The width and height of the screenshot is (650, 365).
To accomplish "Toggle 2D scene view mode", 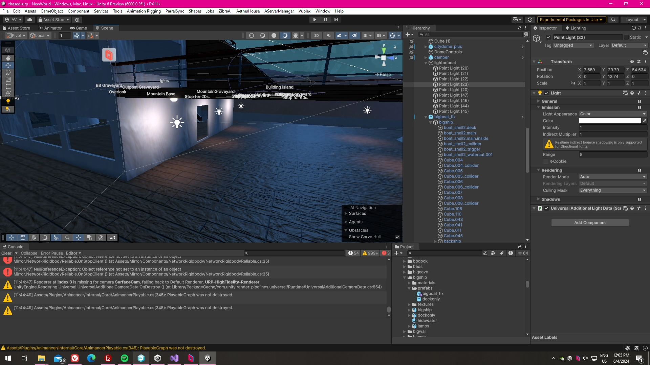I will click(316, 35).
